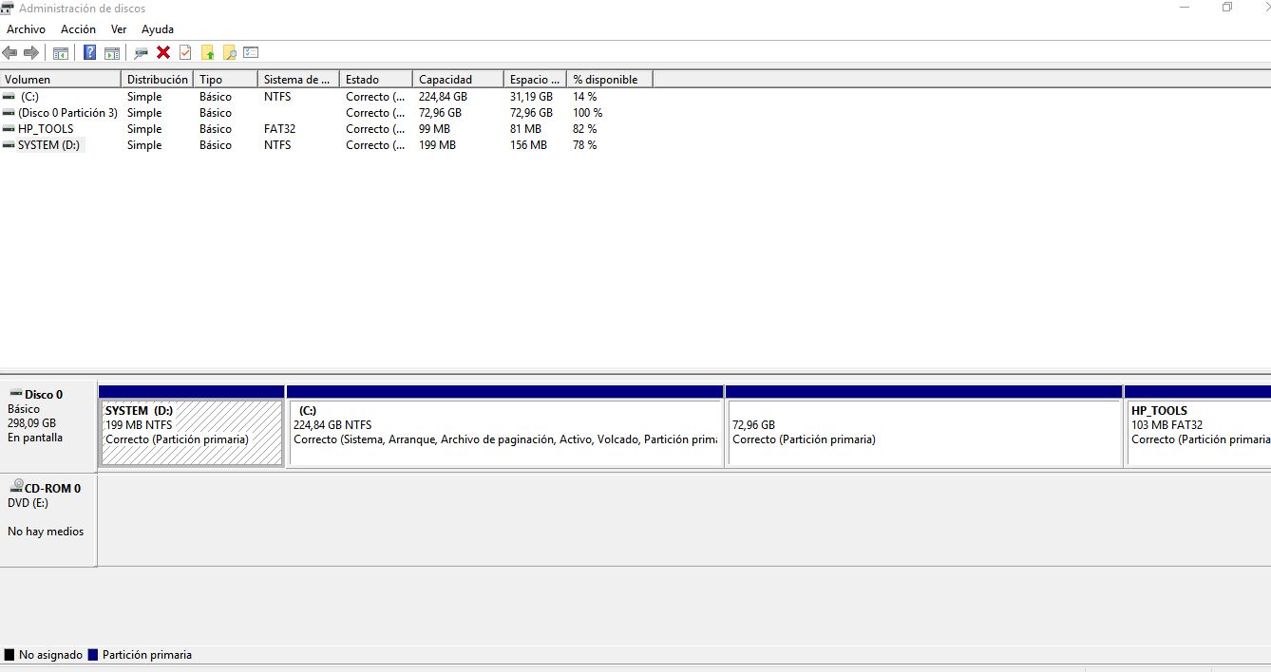1271x672 pixels.
Task: Click the checklist settings toolbar icon
Action: pyautogui.click(x=251, y=53)
